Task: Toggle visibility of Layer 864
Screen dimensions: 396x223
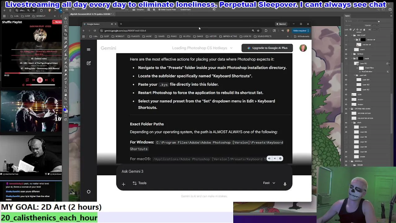Action: tap(346, 80)
